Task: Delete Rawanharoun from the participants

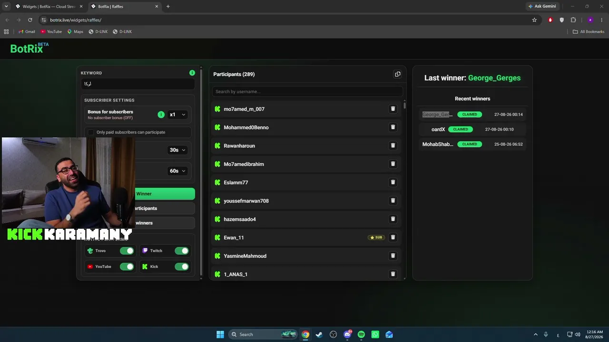Action: coord(393,145)
